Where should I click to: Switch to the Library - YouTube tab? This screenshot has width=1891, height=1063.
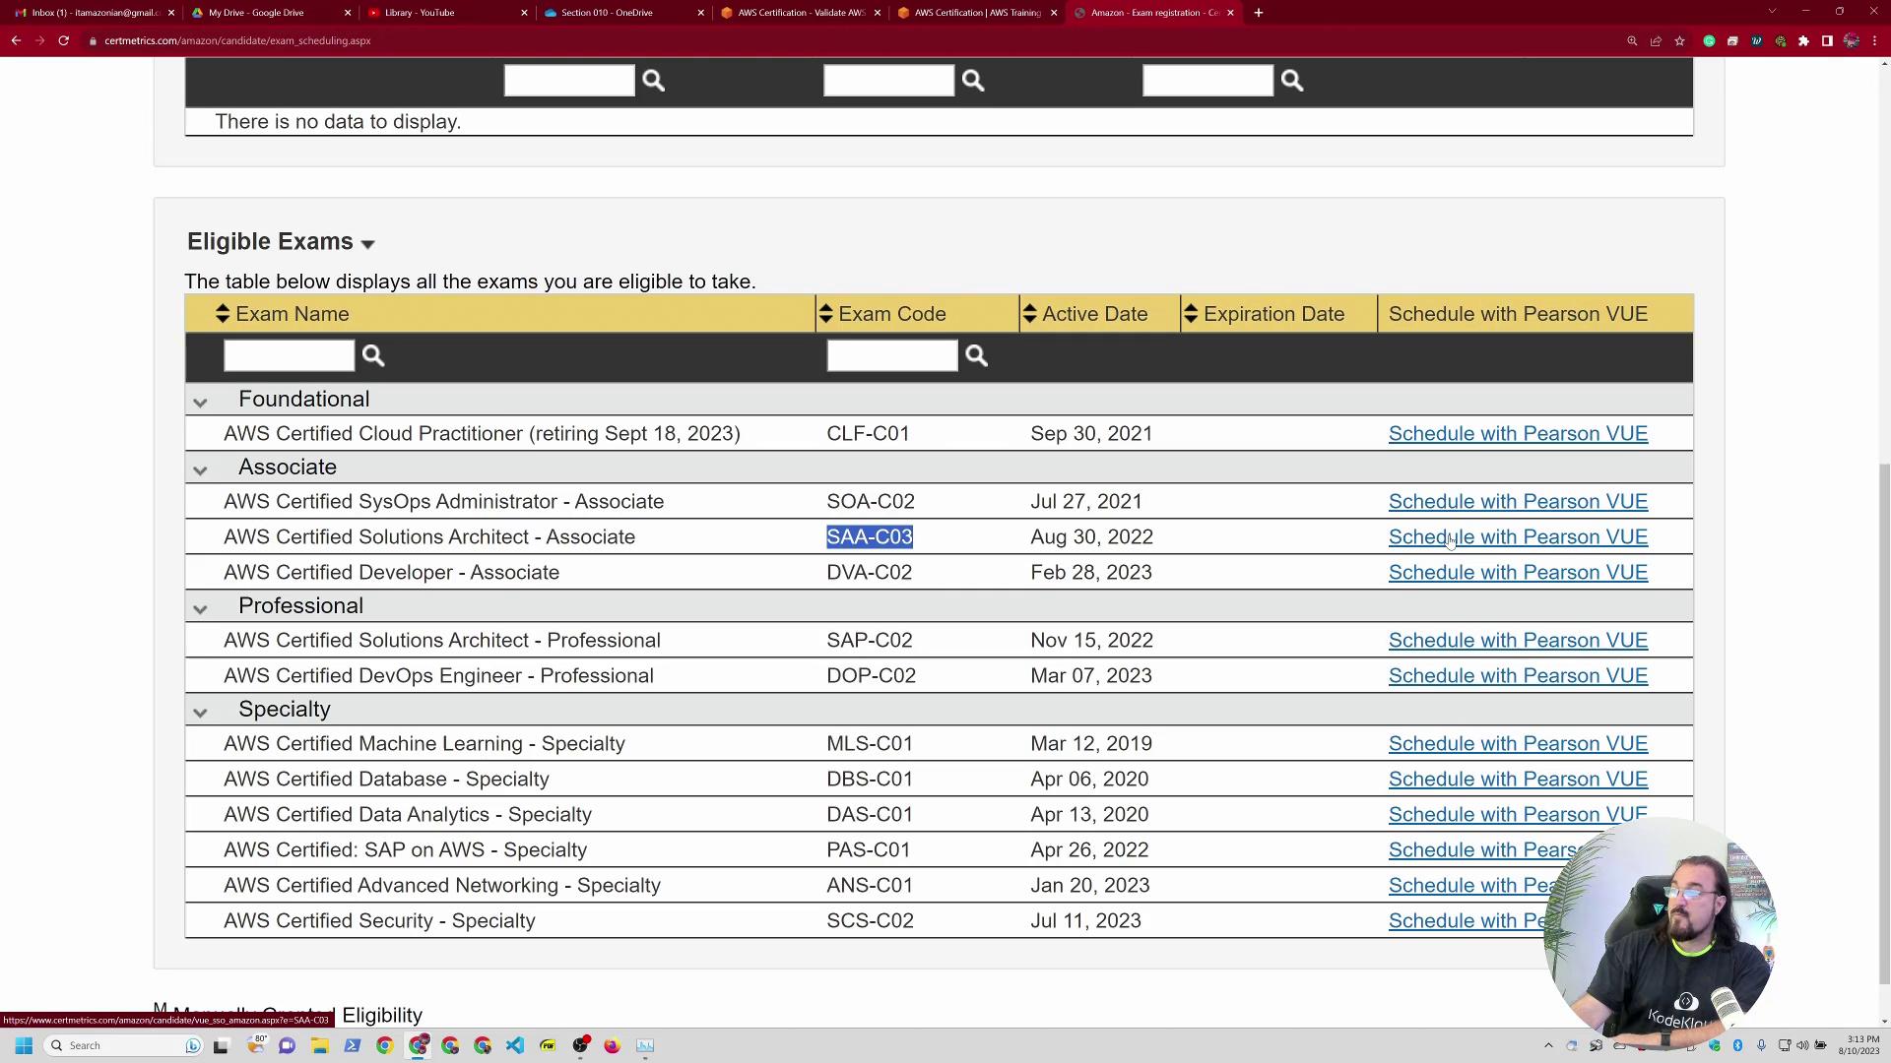click(x=420, y=13)
